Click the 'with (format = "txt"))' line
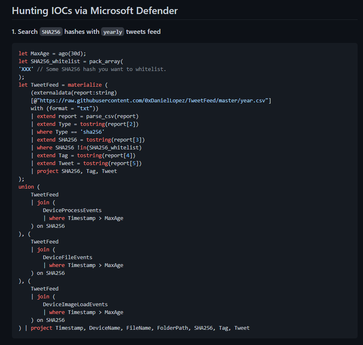 (x=65, y=109)
